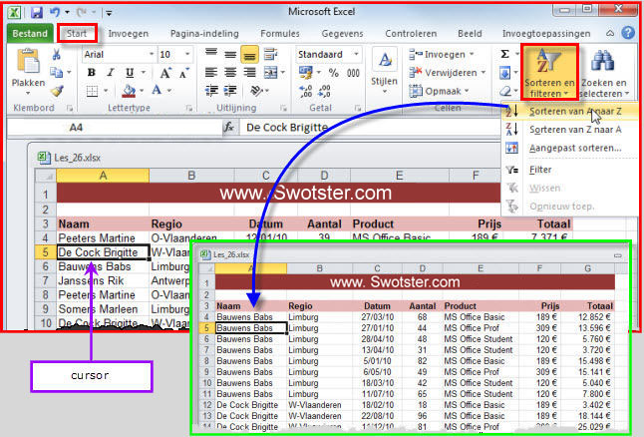Screen dimensions: 644x437
Task: Toggle bottom align highlighted button
Action: [x=249, y=55]
